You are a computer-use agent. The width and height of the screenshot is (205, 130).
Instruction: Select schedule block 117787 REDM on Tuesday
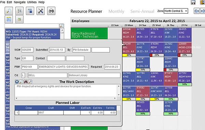142,63
